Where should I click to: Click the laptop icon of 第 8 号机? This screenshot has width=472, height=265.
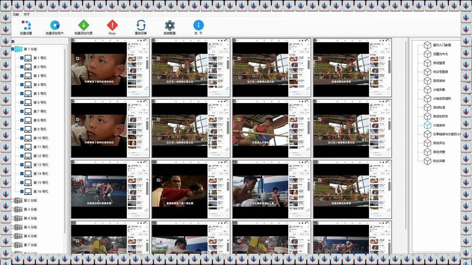click(28, 120)
